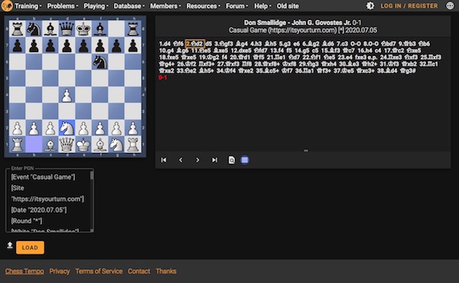Click the Chess Tempo logo icon
This screenshot has width=459, height=283.
[7, 5]
